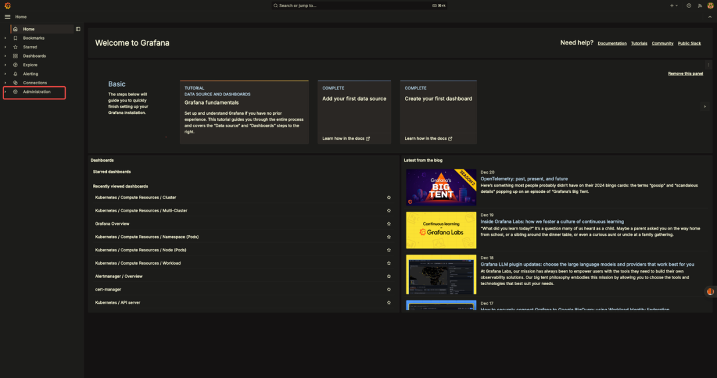
Task: Star the cert-manager dashboard
Action: pos(389,289)
